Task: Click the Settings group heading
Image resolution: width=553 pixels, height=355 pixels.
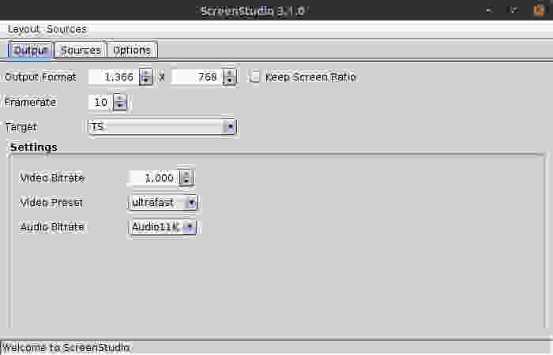Action: 33,148
